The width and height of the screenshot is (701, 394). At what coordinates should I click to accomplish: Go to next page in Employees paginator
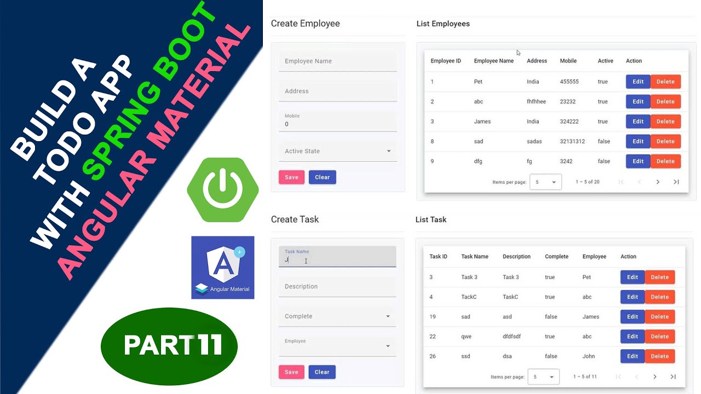658,182
